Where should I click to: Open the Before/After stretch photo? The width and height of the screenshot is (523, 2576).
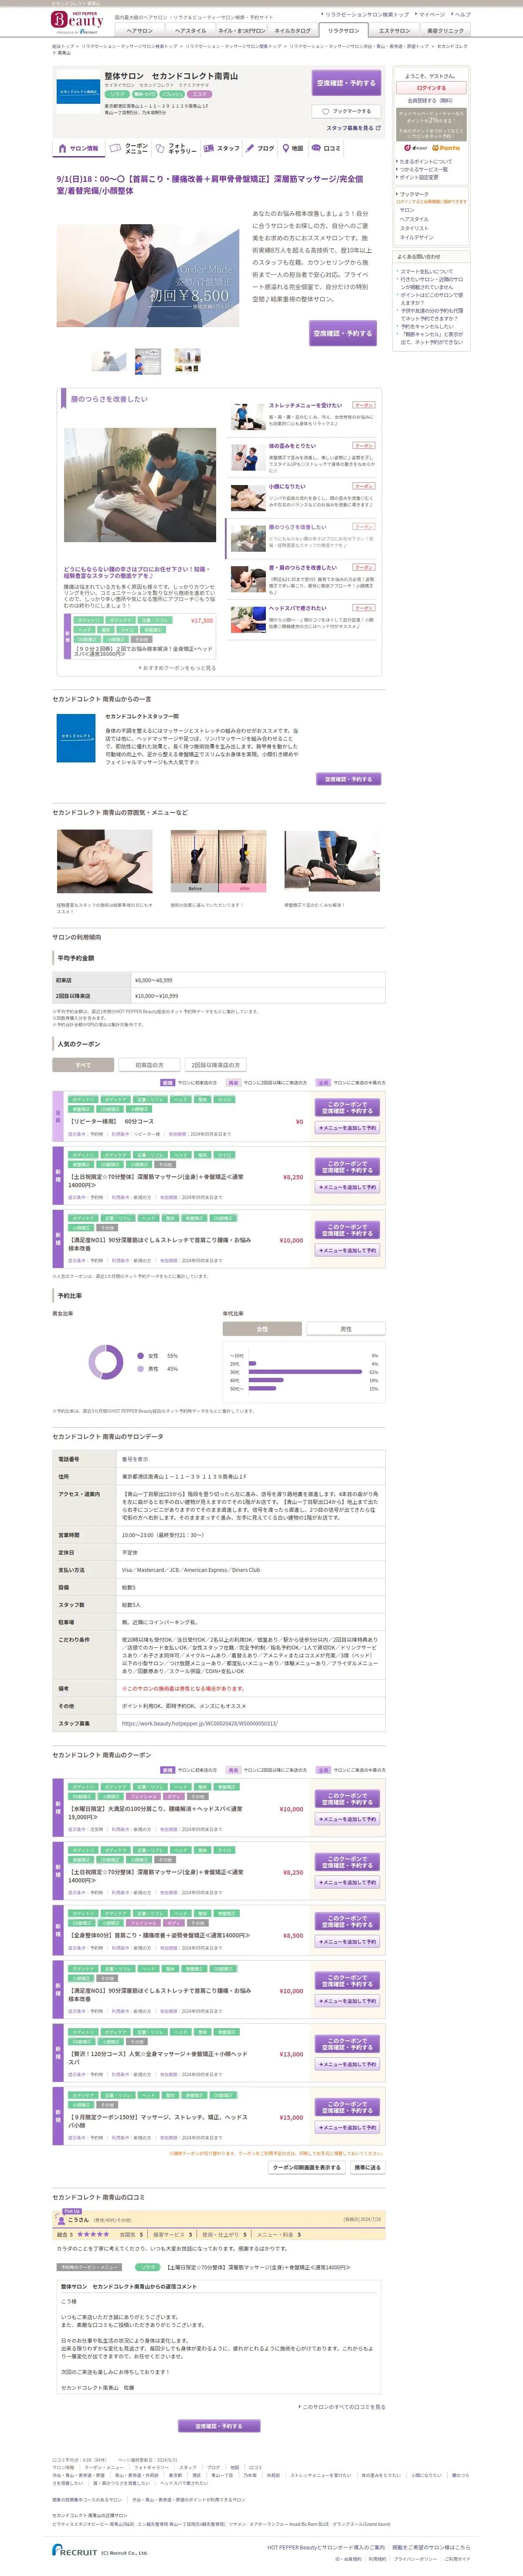tap(218, 861)
